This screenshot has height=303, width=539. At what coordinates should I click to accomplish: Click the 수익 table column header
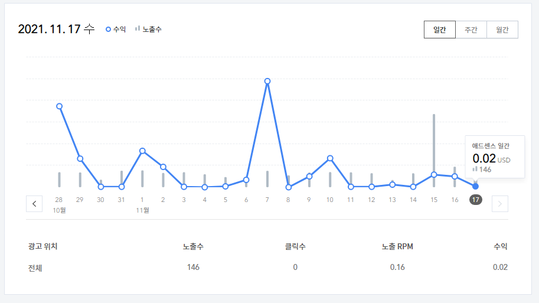coord(501,247)
